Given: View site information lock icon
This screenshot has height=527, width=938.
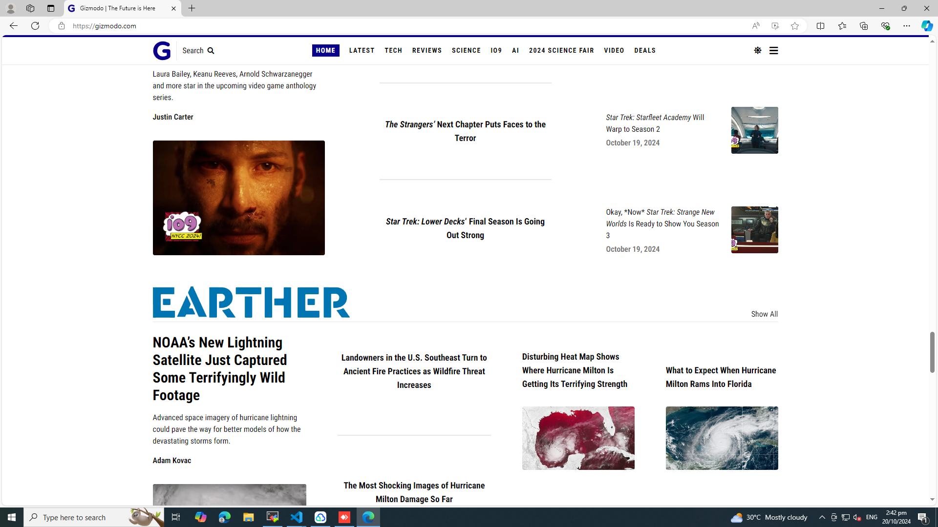Looking at the screenshot, I should coord(61,26).
